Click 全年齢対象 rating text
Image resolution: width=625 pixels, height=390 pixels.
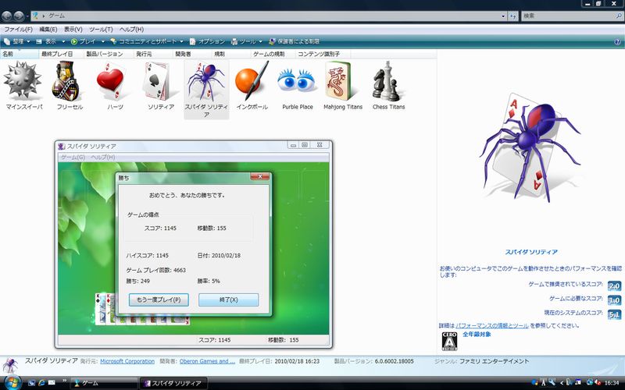[477, 335]
